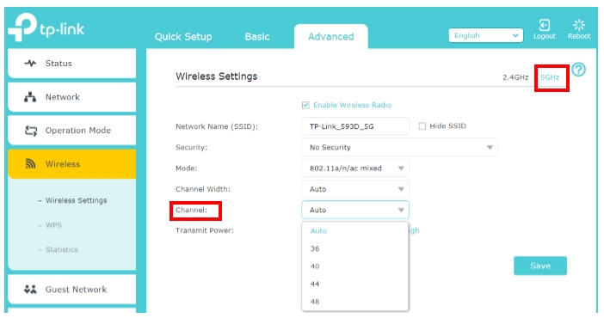The height and width of the screenshot is (324, 604).
Task: Open the Security dropdown
Action: [399, 147]
